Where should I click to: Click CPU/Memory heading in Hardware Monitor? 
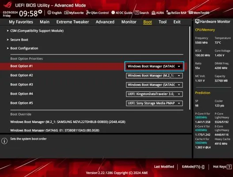point(205,30)
